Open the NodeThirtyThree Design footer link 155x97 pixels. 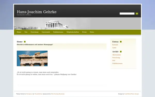[x=131, y=94]
